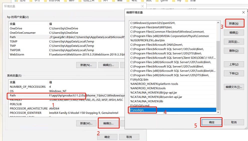Click the path list vertical scrollbar thumb
Image resolution: width=248 pixels, height=141 pixels.
(218, 75)
